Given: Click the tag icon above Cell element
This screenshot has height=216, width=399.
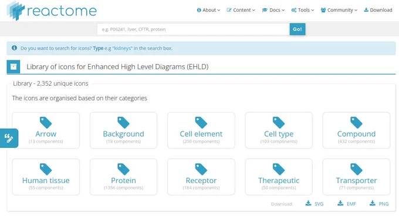Looking at the screenshot, I should tap(201, 122).
